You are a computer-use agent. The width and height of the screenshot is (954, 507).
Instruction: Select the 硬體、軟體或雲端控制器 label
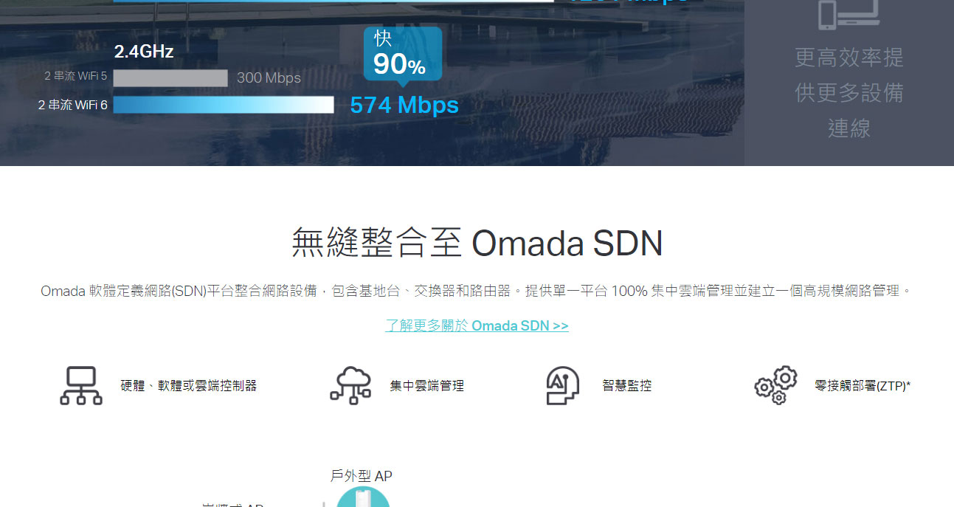189,385
